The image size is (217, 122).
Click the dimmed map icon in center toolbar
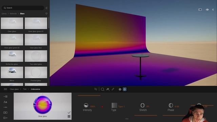tap(96, 89)
